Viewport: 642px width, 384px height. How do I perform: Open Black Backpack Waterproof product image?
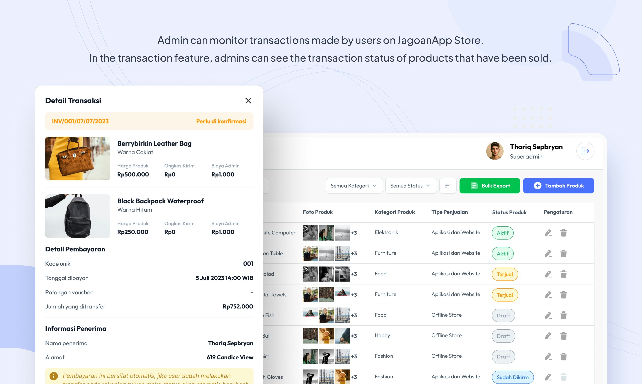pos(78,216)
